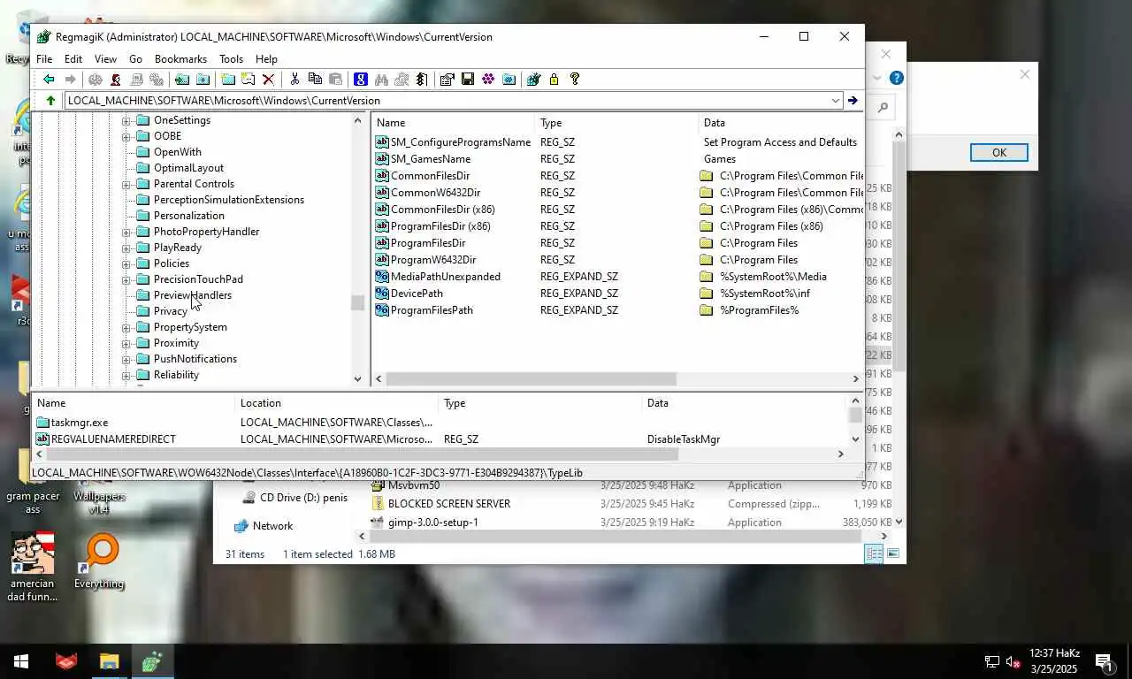The width and height of the screenshot is (1132, 679).
Task: Click the blue Go arrow right of address bar
Action: click(853, 101)
